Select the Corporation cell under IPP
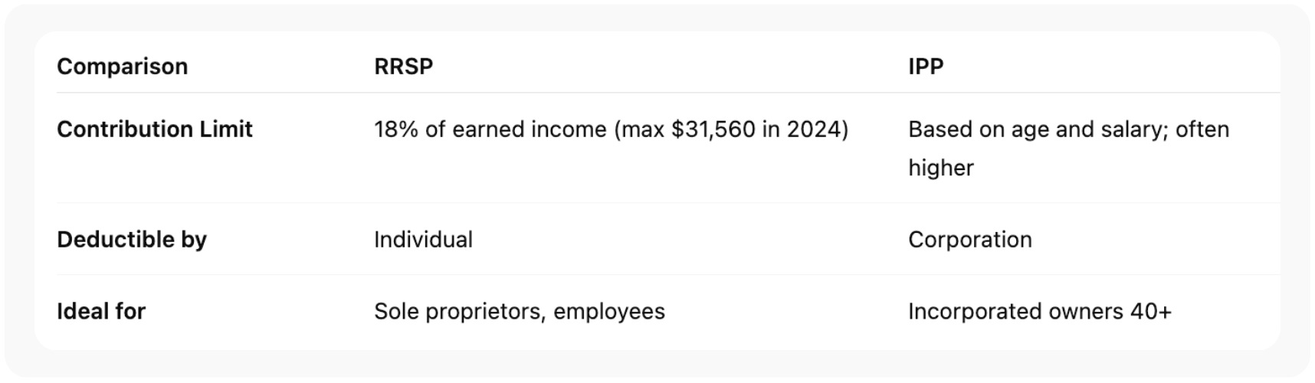Image resolution: width=1315 pixels, height=383 pixels. (x=969, y=240)
